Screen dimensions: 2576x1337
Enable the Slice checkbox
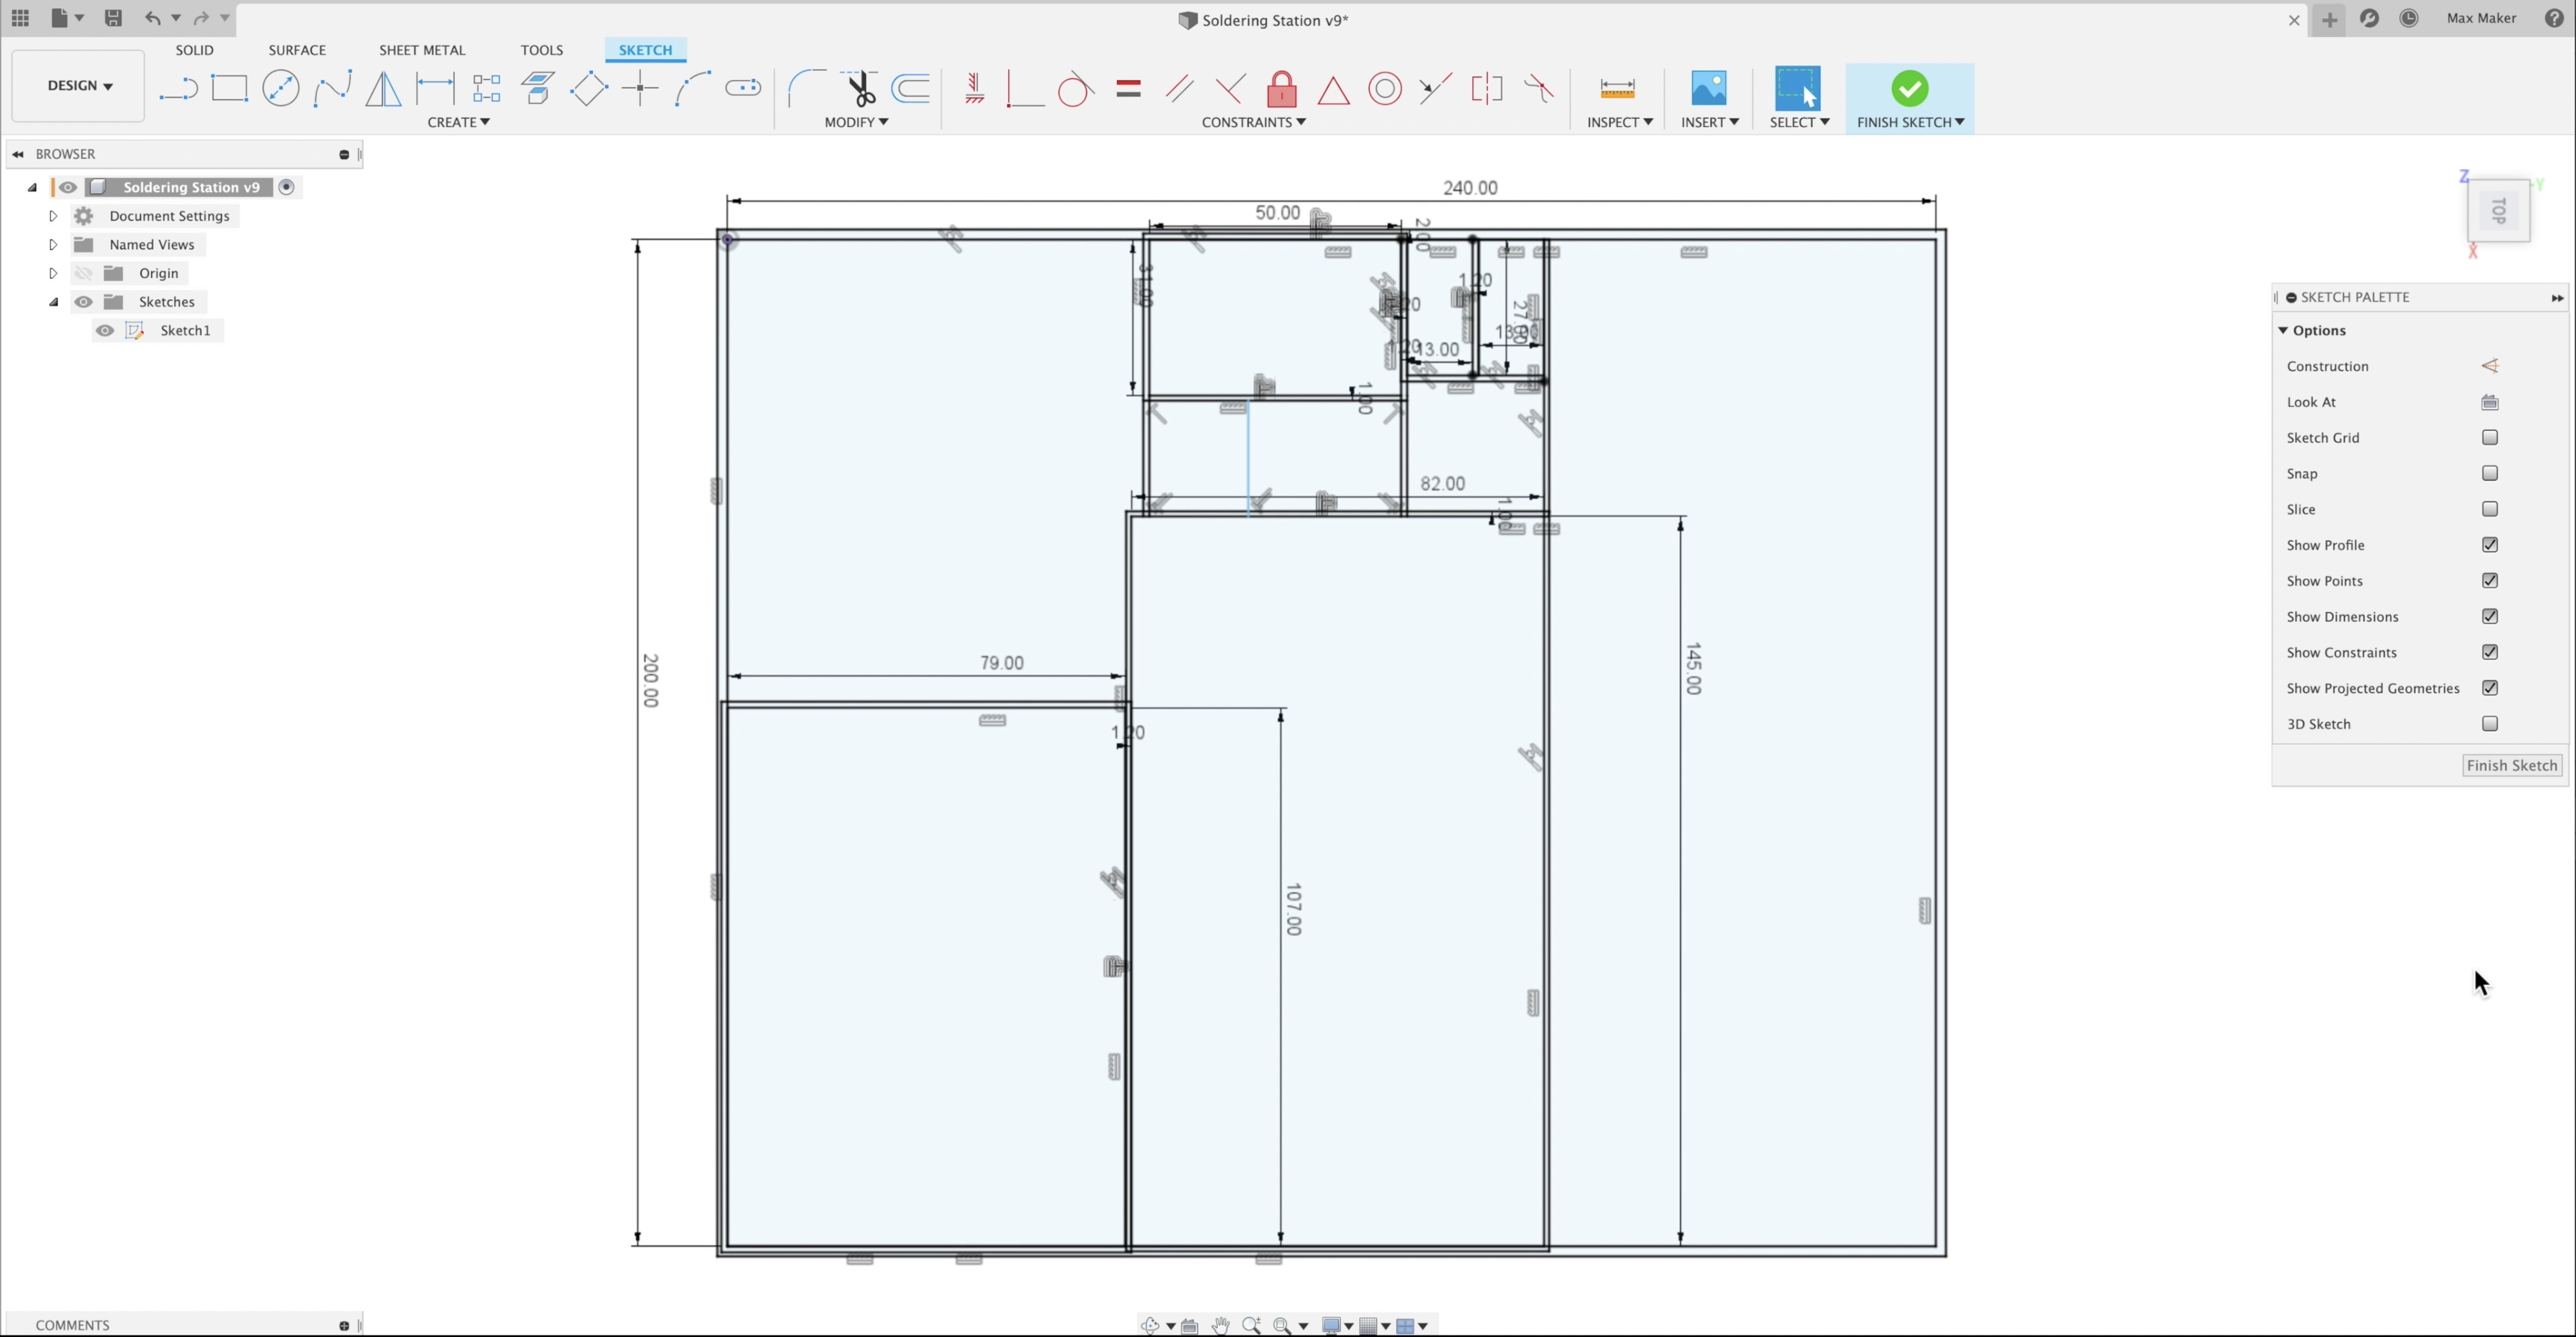tap(2490, 509)
